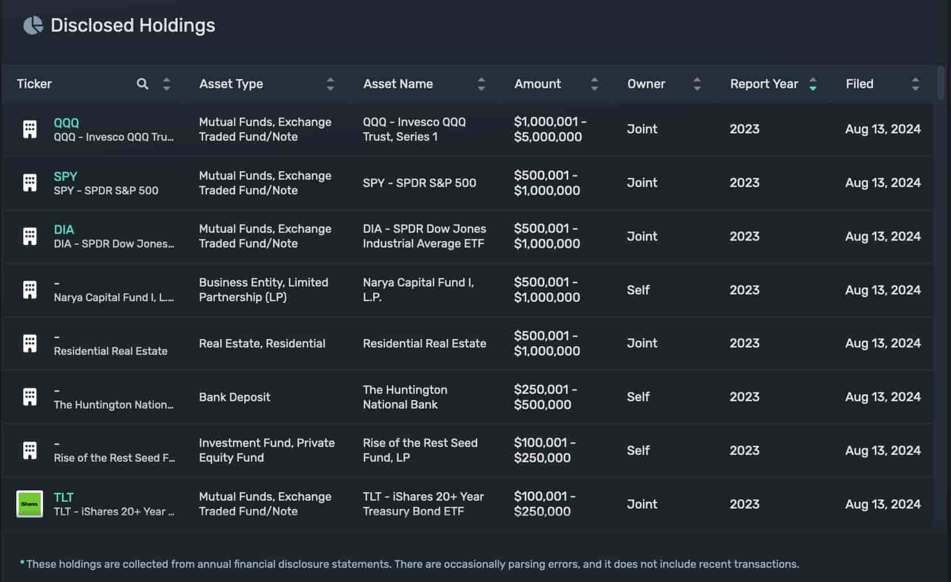Click the Ticker sort control
This screenshot has width=951, height=582.
coord(166,84)
